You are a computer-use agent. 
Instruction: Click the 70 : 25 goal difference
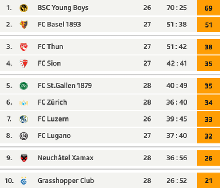pos(177,8)
